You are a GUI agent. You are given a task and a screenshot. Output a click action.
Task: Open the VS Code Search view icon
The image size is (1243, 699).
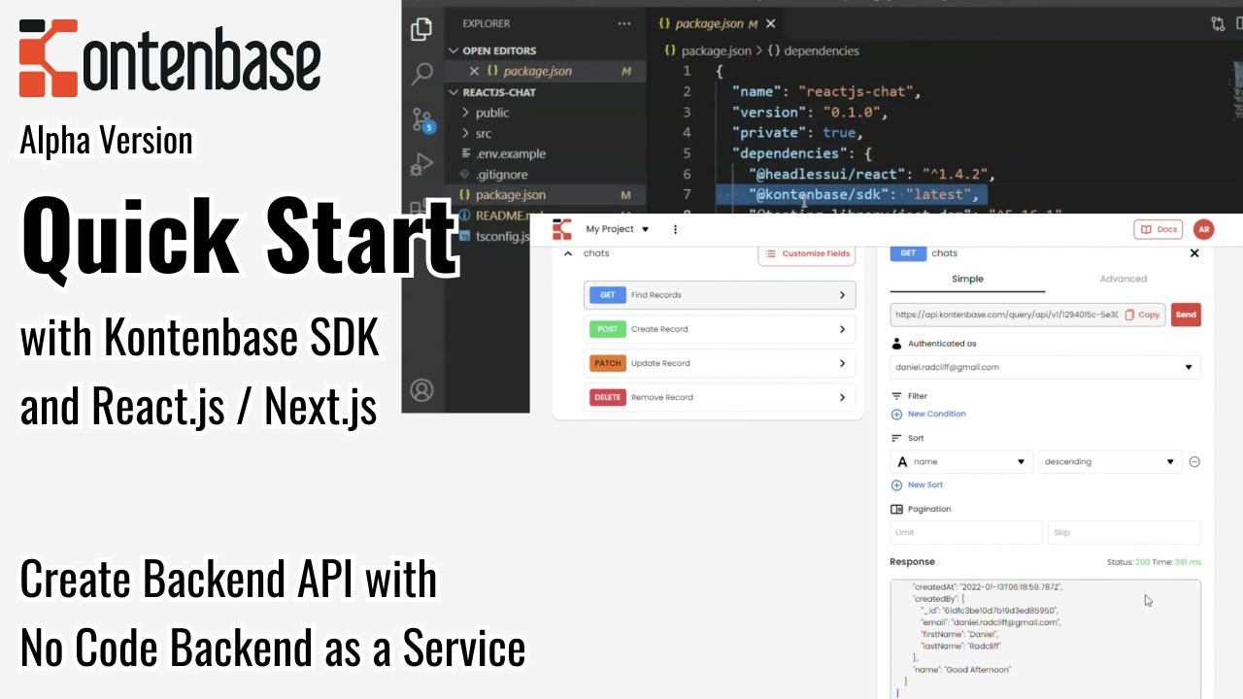click(x=421, y=74)
